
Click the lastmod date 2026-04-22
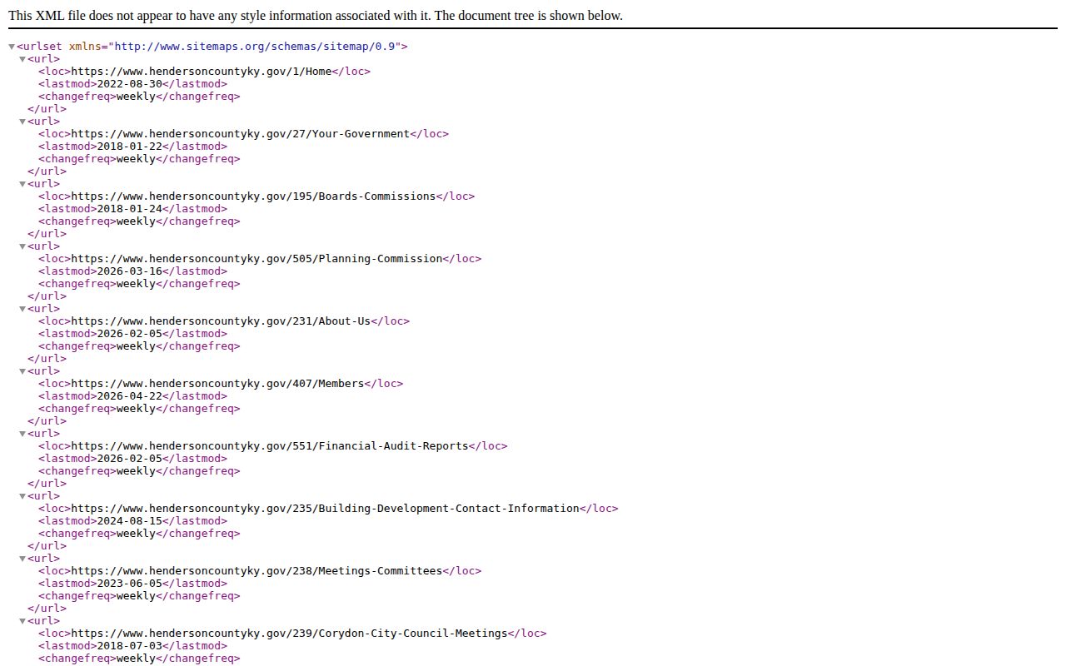pos(129,396)
